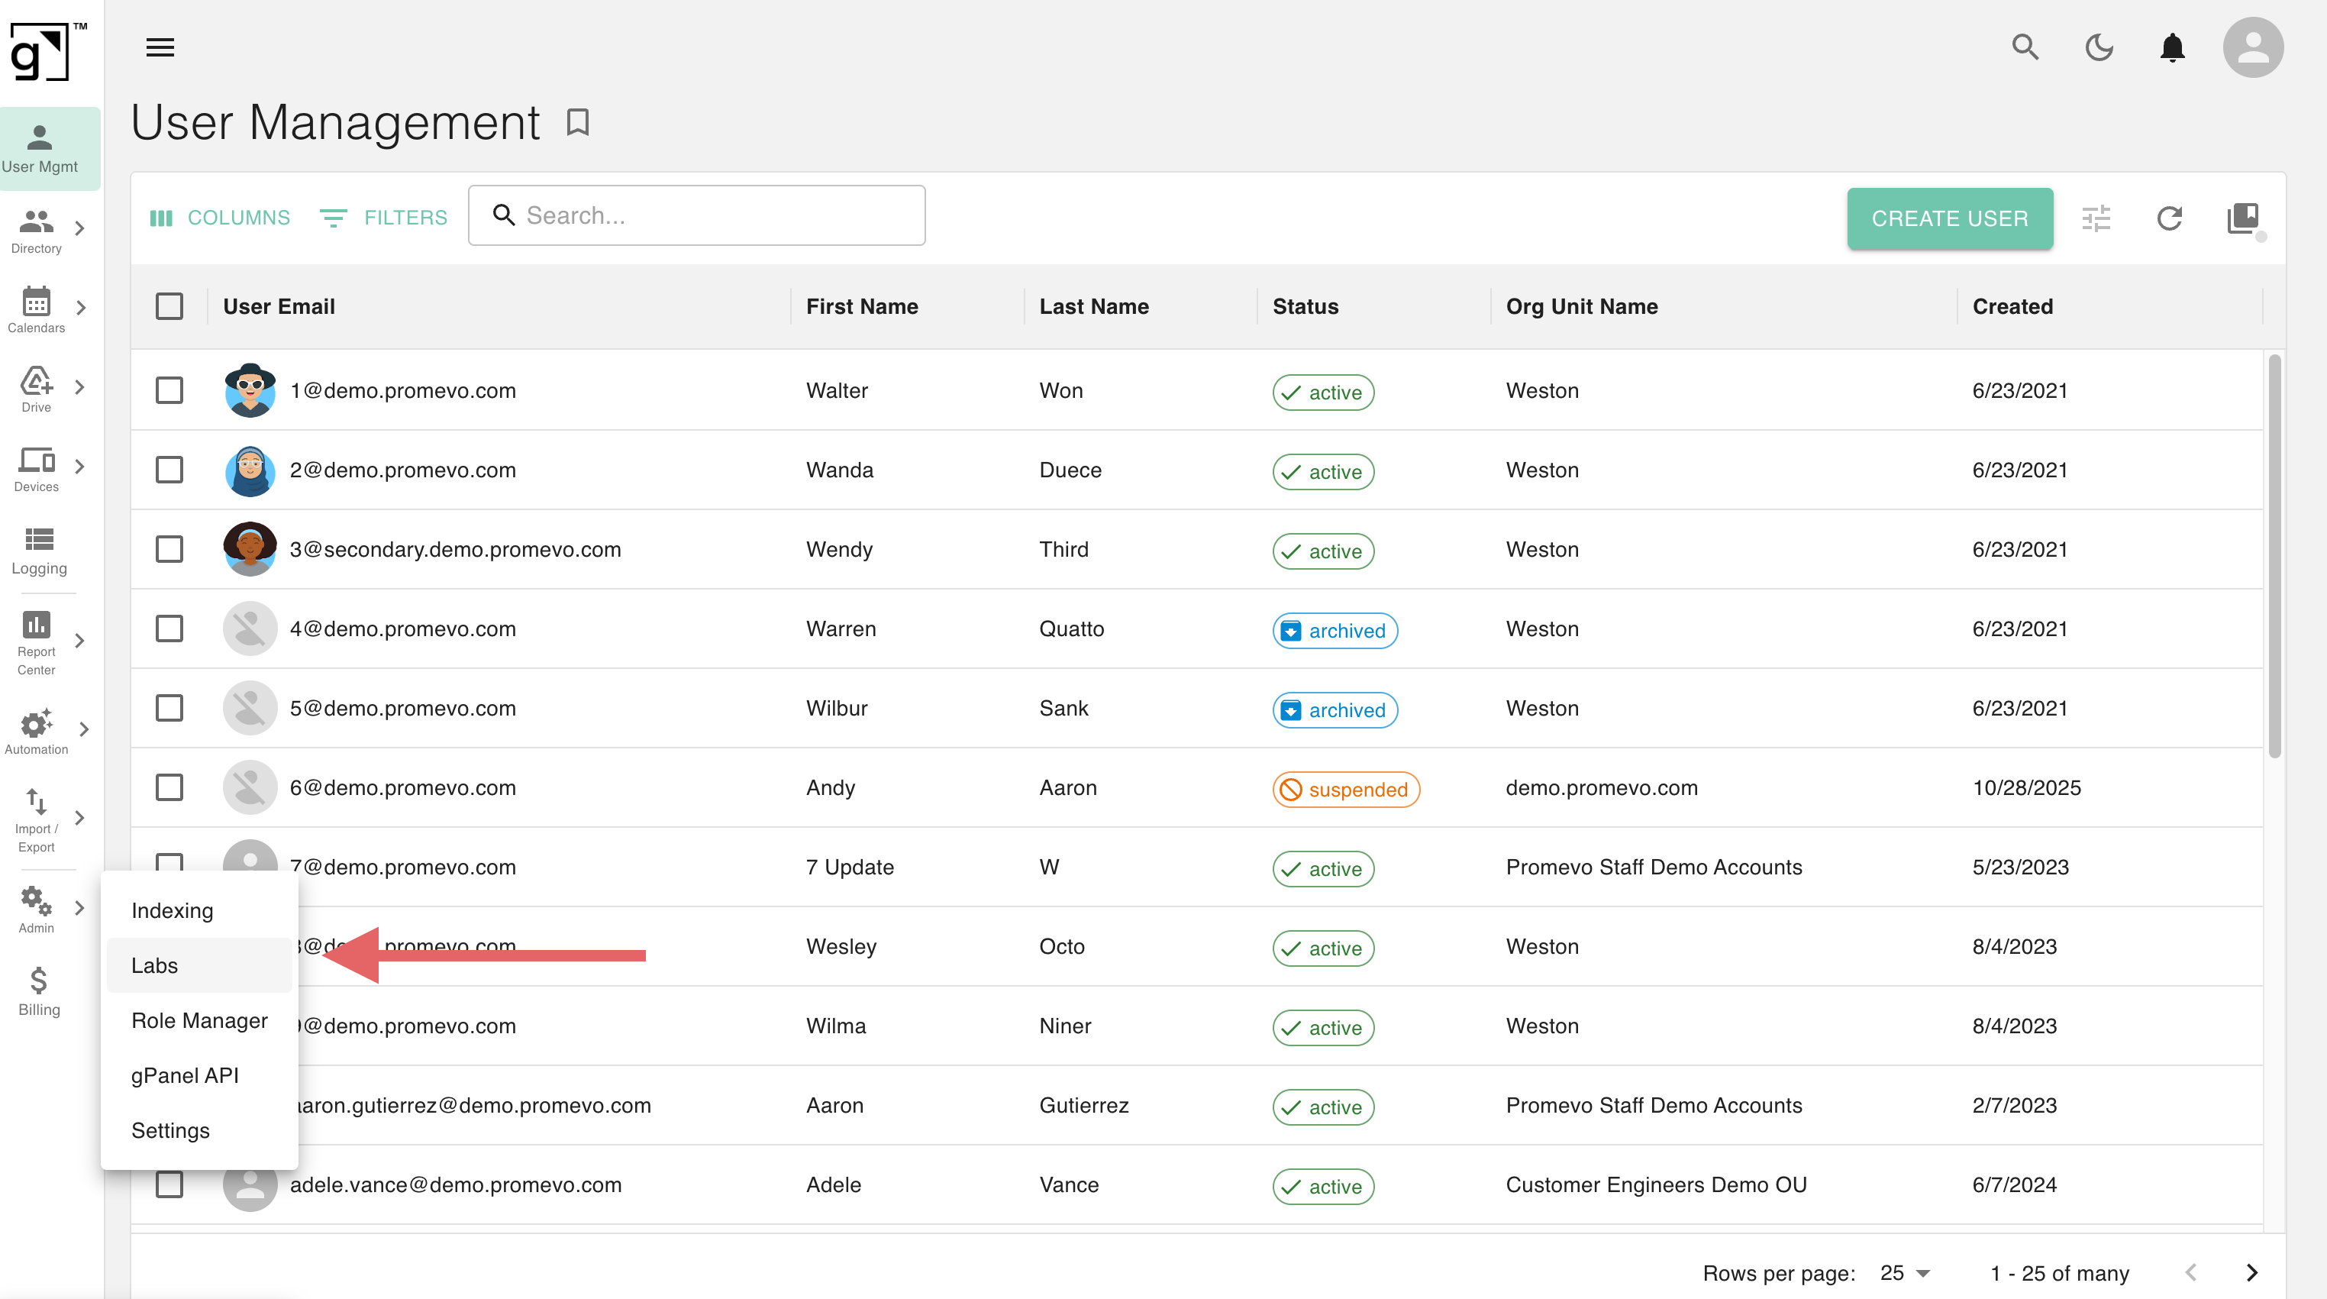The height and width of the screenshot is (1299, 2327).
Task: Expand the Directory sidebar submenu
Action: pyautogui.click(x=81, y=227)
